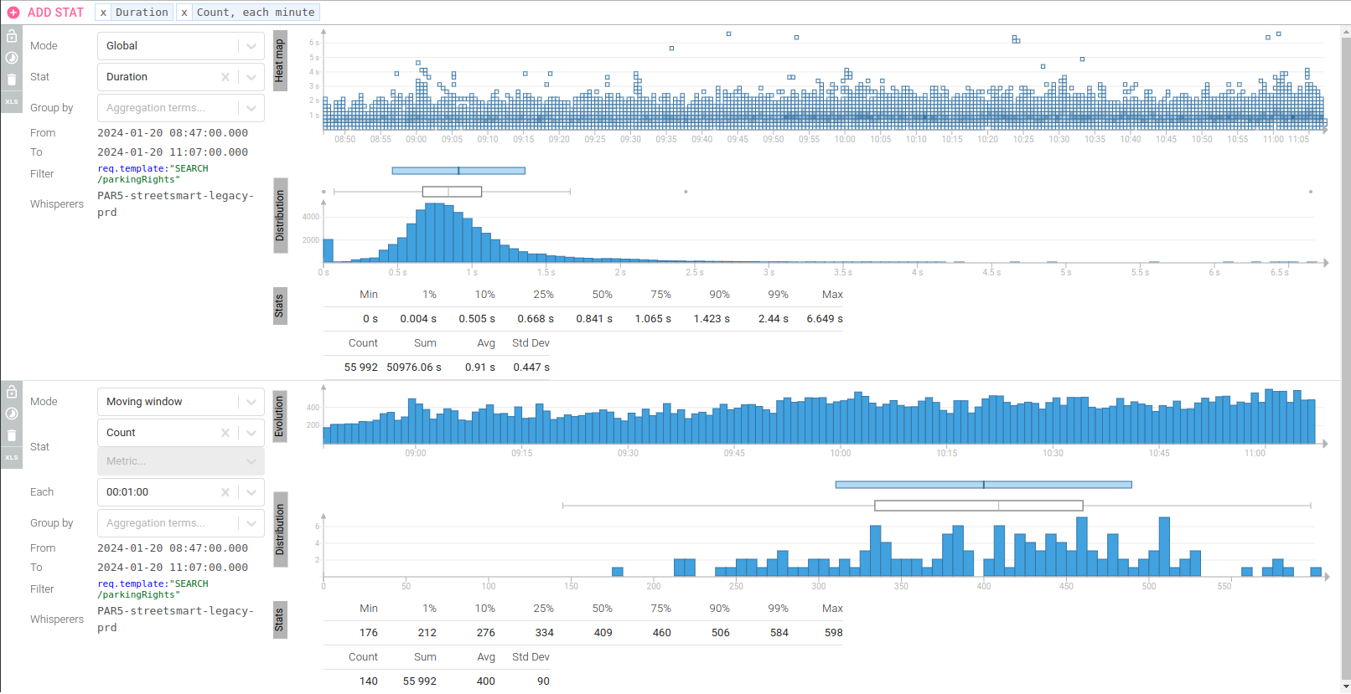Edit bottom panel req.template filter text
Viewport: 1351px width, 694px height.
153,589
